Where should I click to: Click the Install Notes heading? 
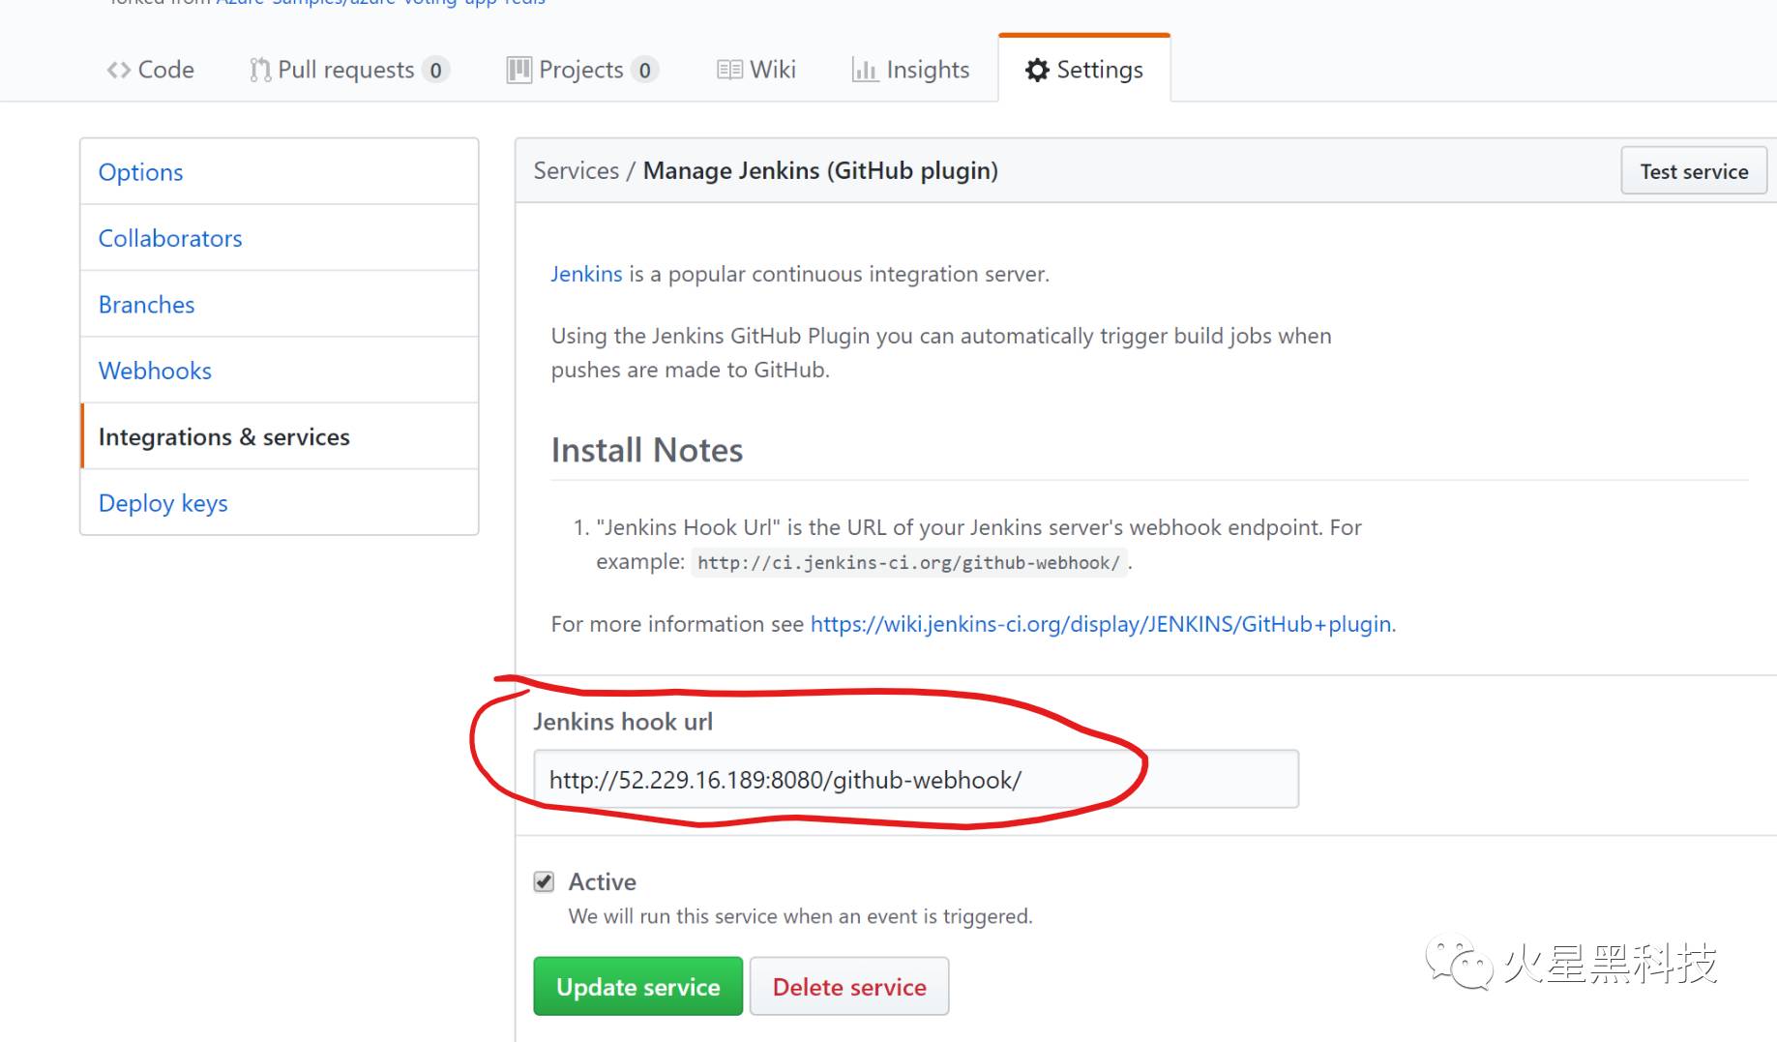click(x=647, y=450)
